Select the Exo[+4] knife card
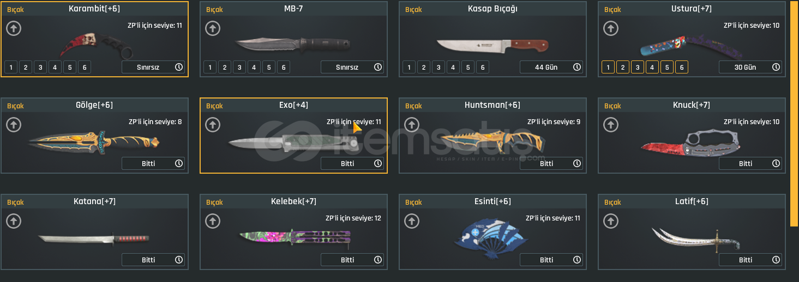 294,136
